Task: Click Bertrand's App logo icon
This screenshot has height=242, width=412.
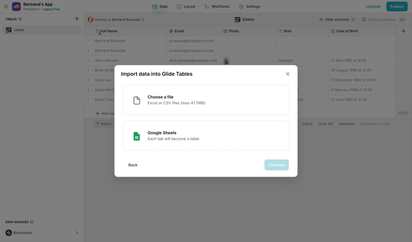Action: tap(16, 6)
